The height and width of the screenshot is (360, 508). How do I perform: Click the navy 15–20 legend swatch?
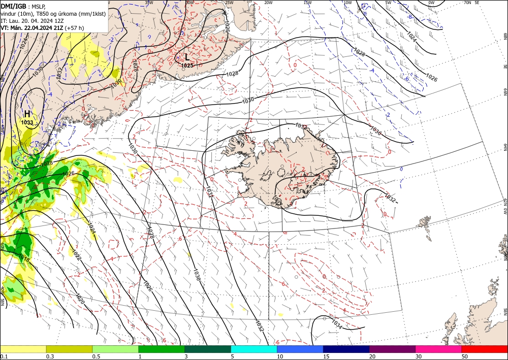(346, 349)
